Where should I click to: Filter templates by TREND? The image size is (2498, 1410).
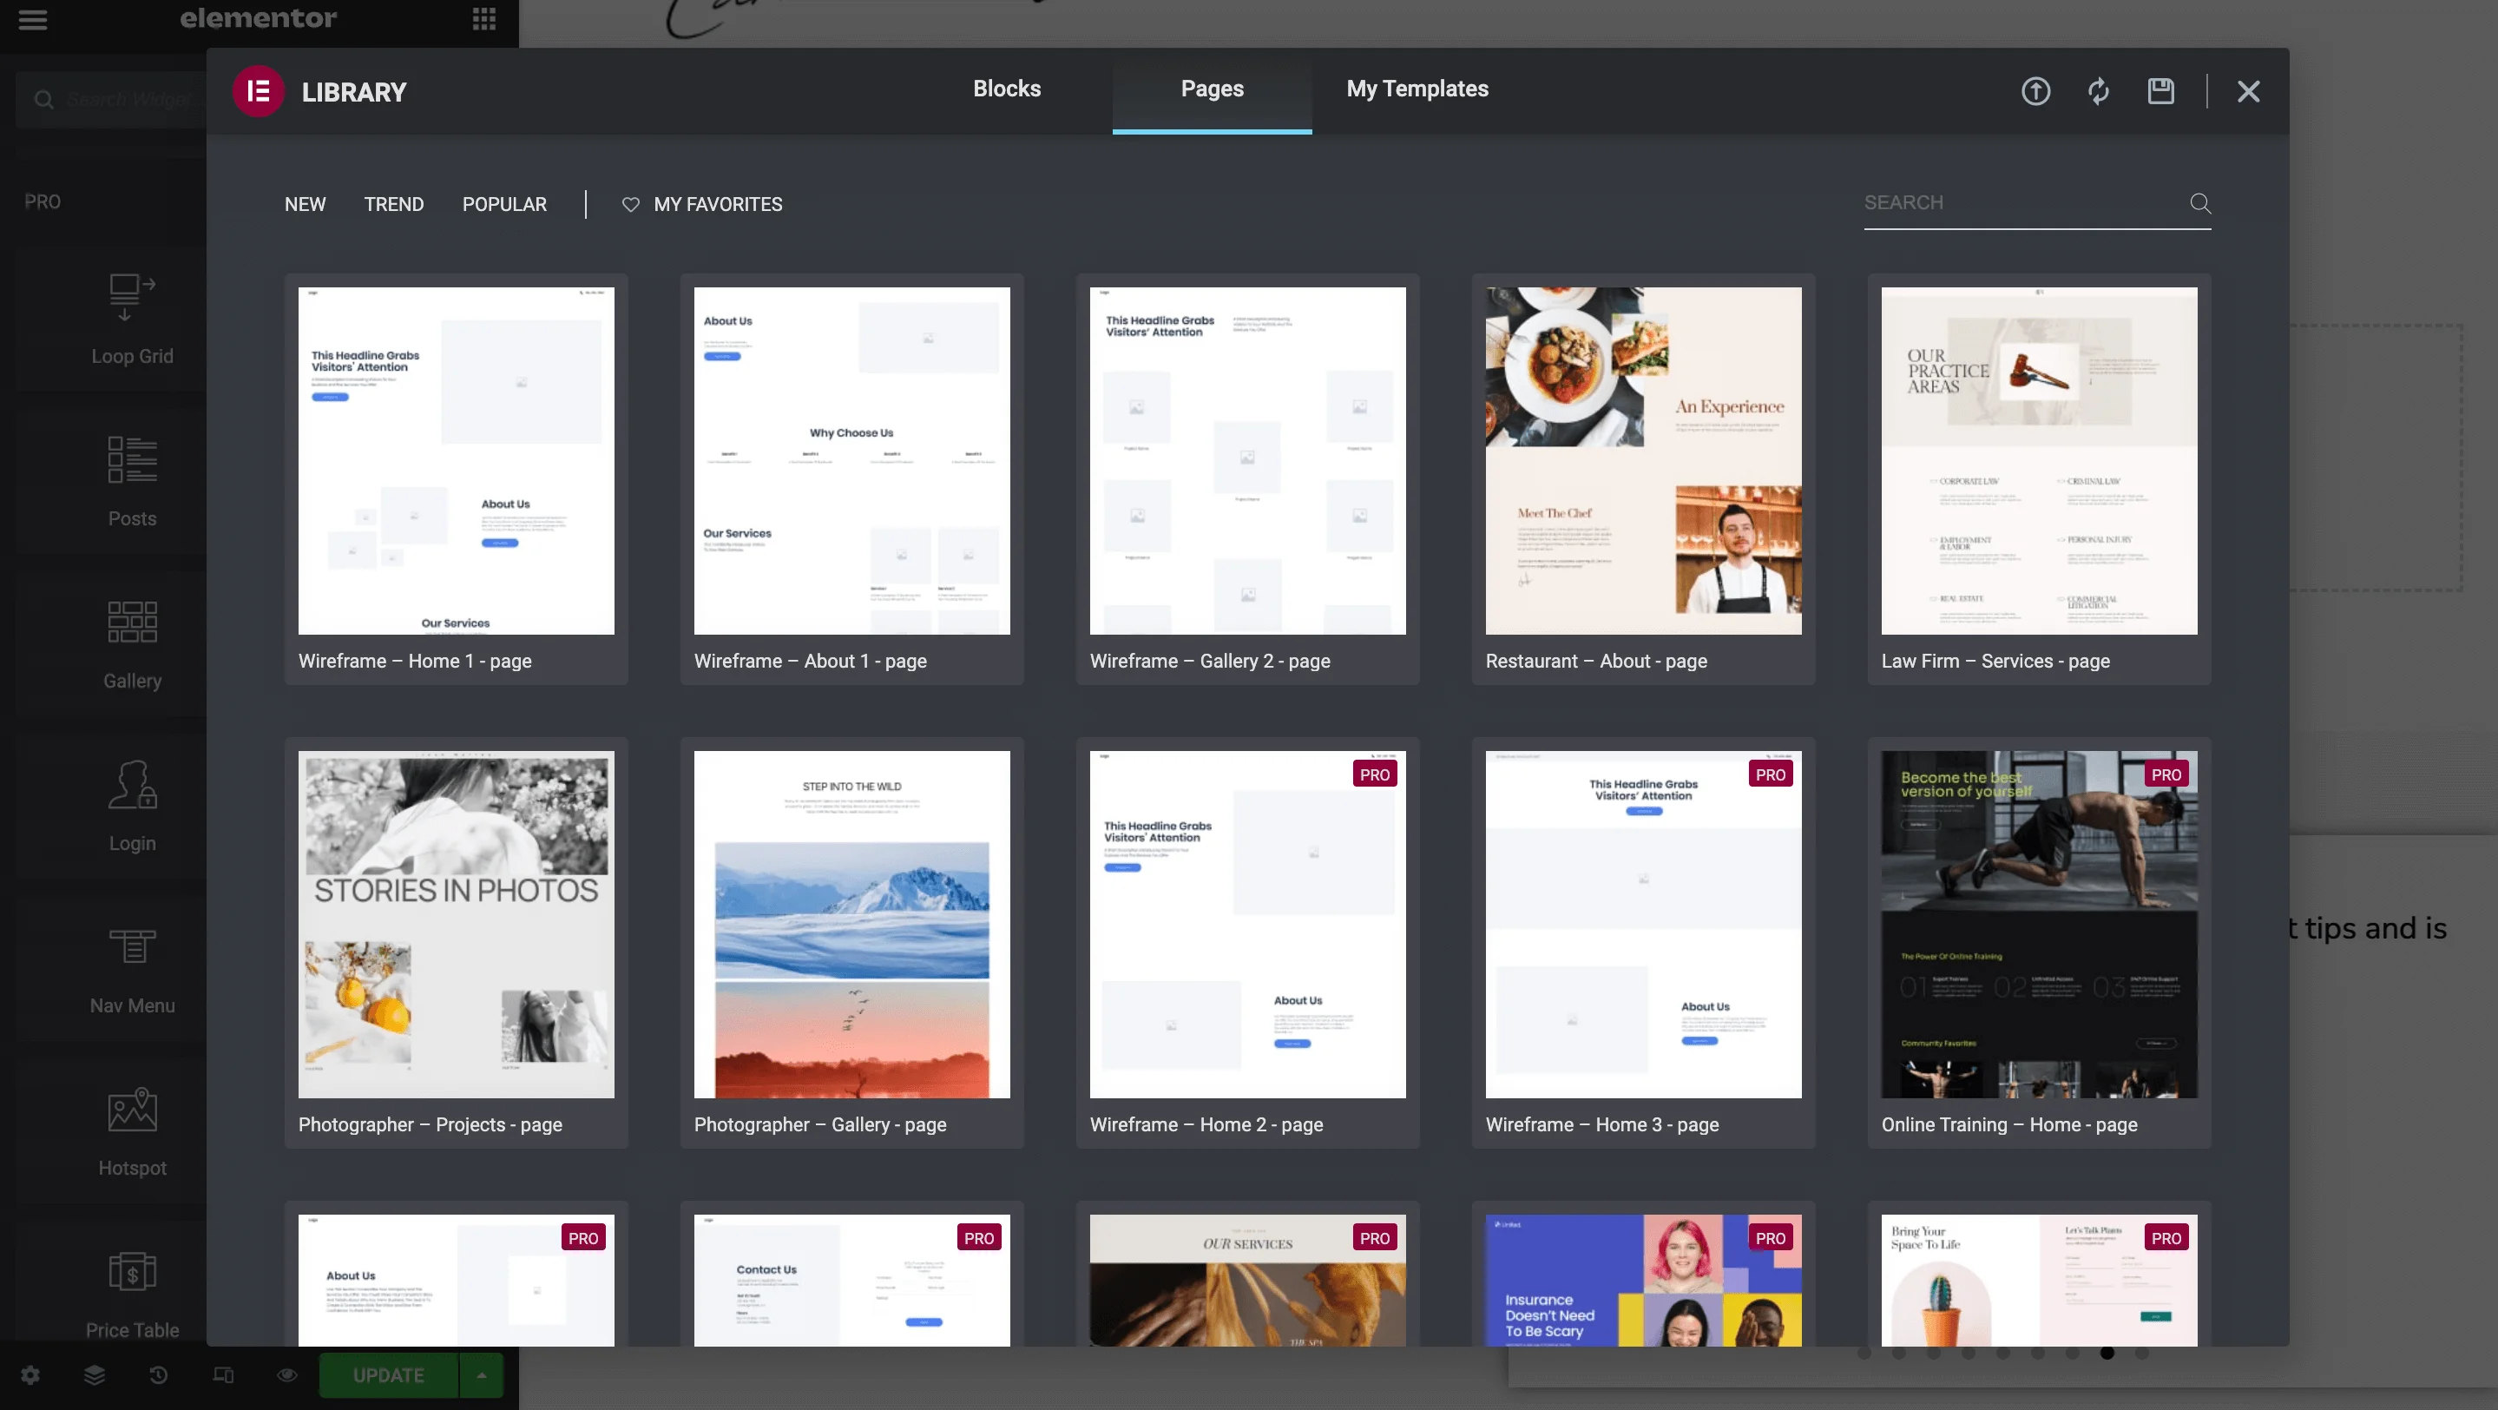(394, 205)
